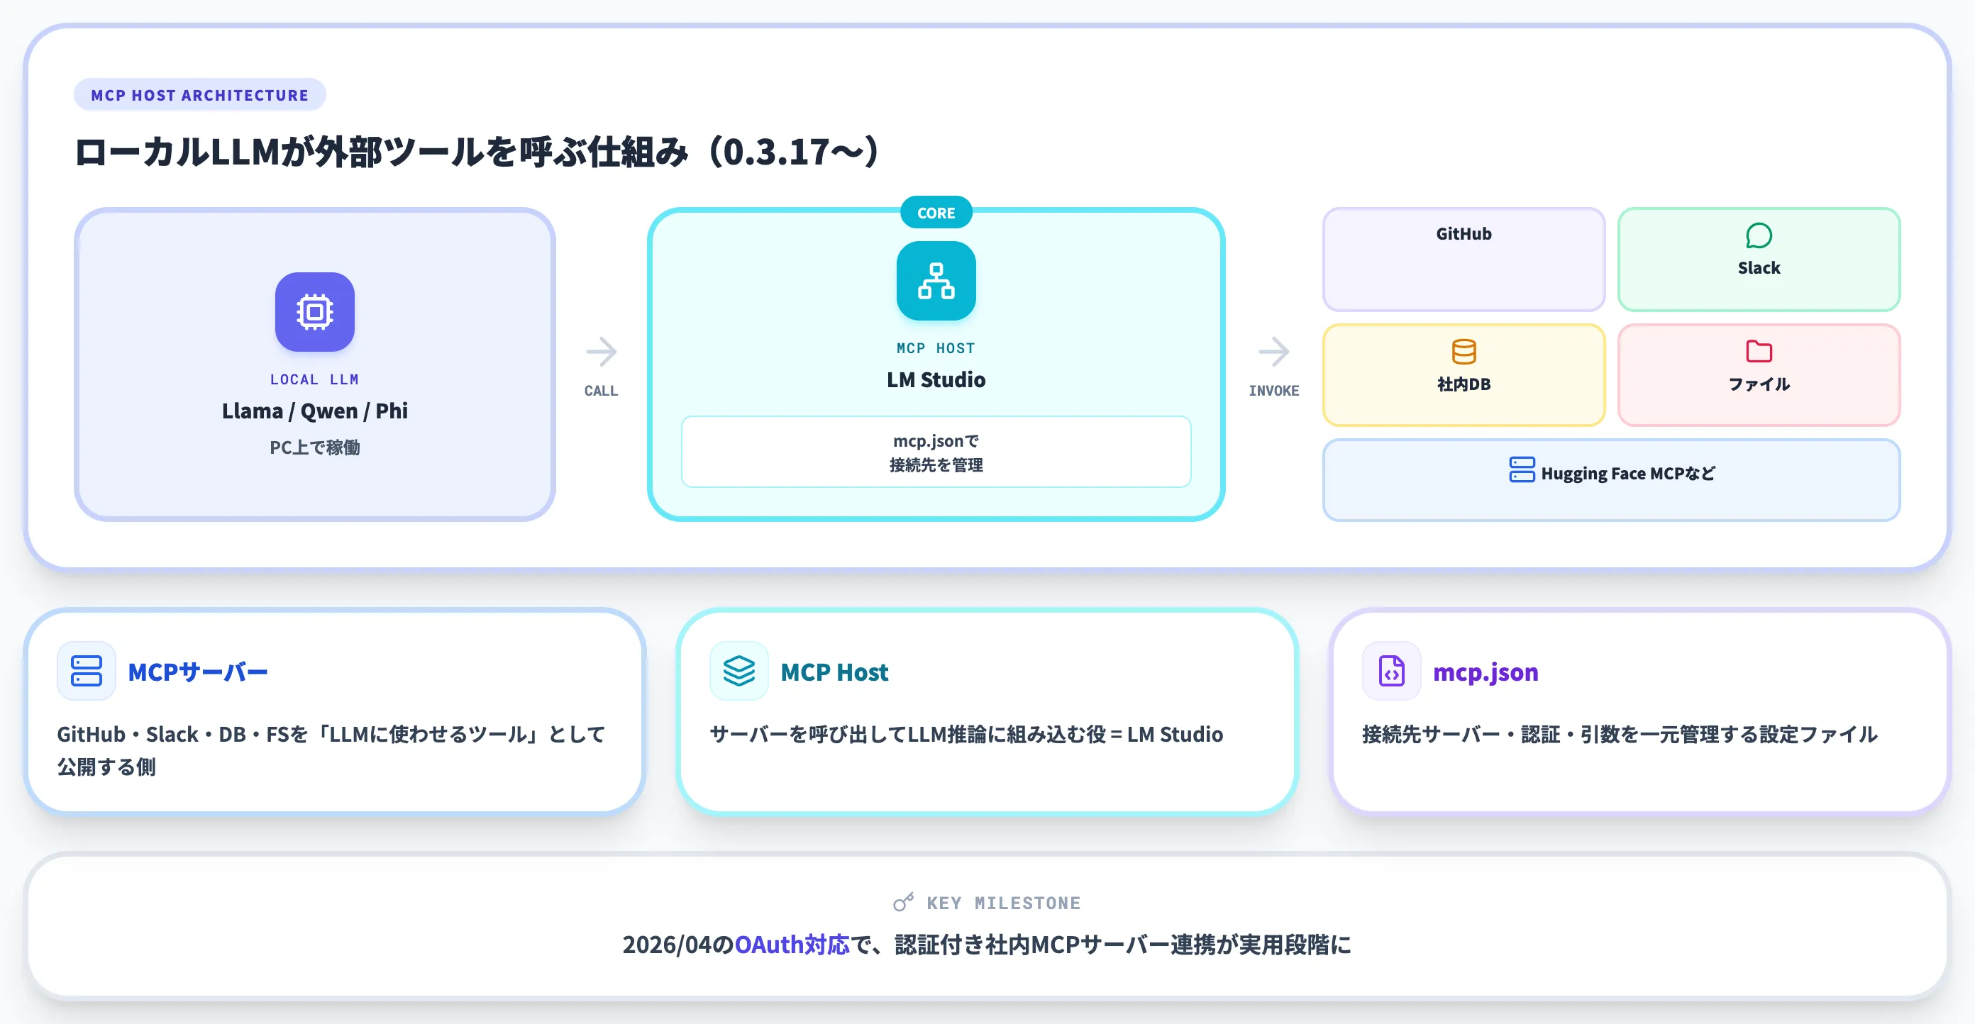Click the Slack chat bubble icon
The height and width of the screenshot is (1024, 1975).
click(1758, 235)
